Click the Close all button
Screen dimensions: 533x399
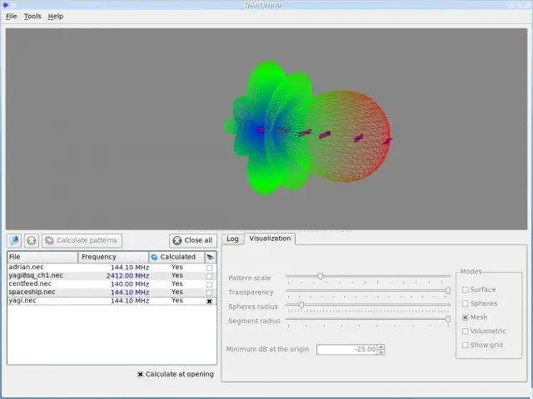click(x=192, y=240)
